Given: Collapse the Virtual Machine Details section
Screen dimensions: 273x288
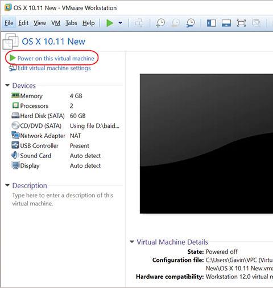Looking at the screenshot, I should coord(132,242).
